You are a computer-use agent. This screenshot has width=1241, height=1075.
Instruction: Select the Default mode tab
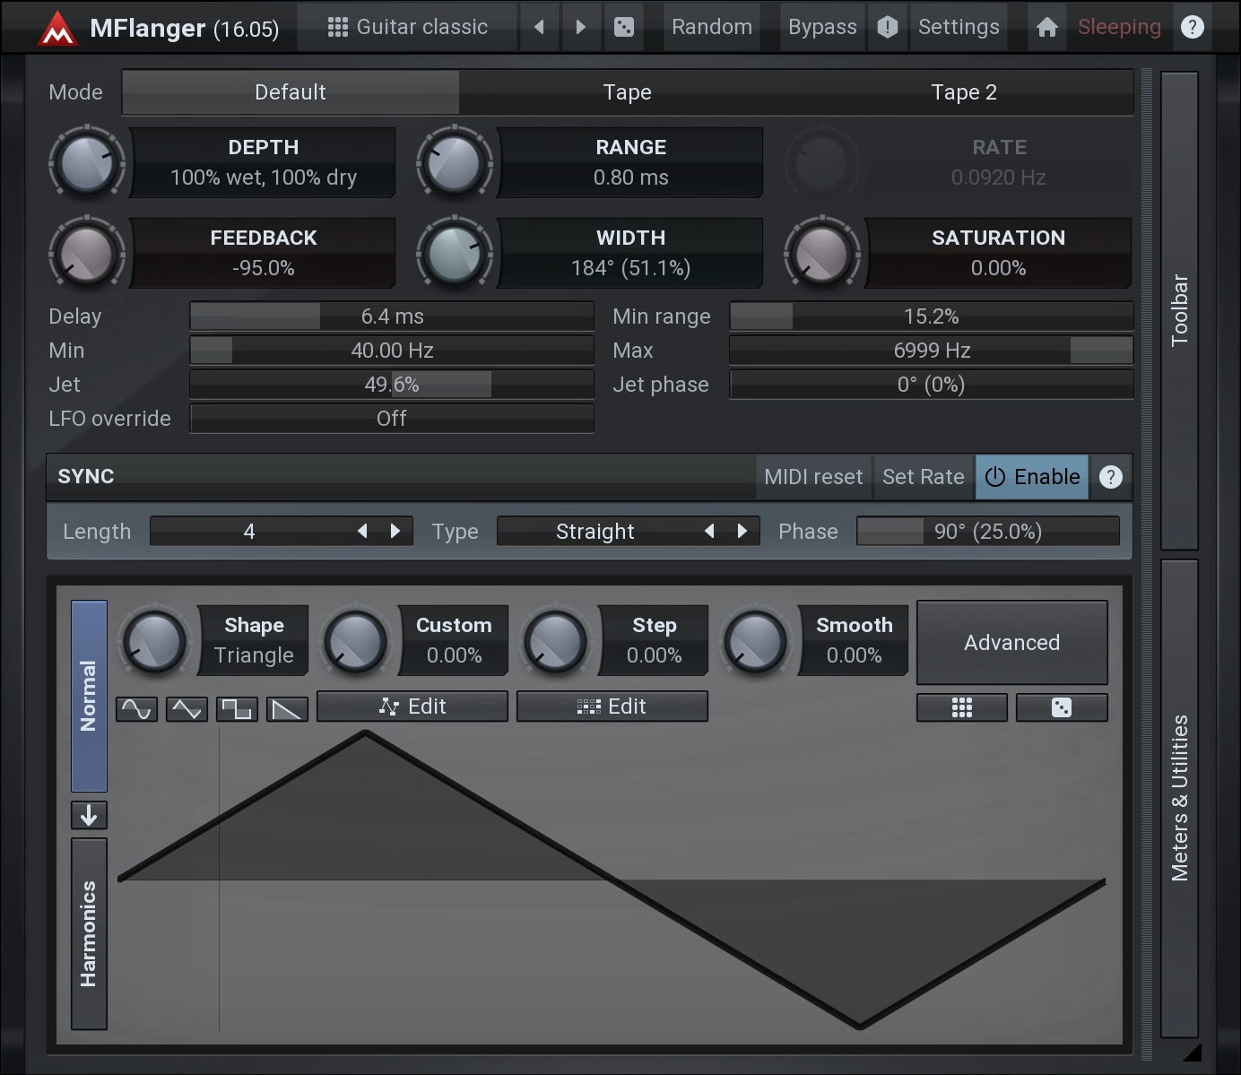291,92
